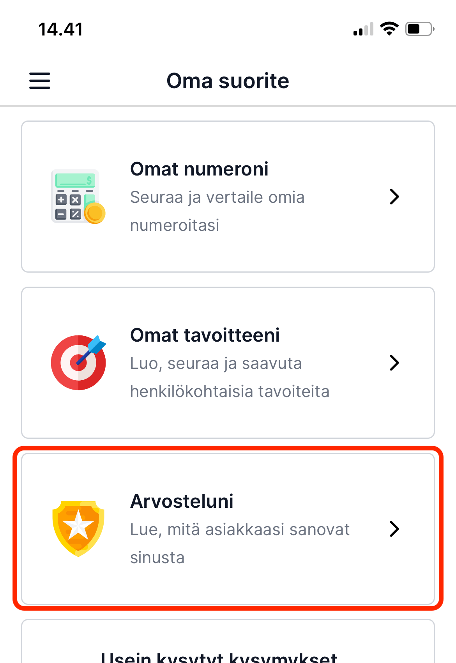Tap the gold star shield icon
The image size is (456, 663).
[78, 529]
